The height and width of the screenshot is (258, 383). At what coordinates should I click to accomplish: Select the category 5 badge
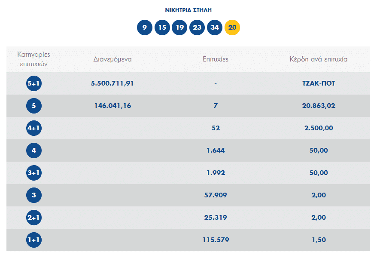(x=33, y=106)
